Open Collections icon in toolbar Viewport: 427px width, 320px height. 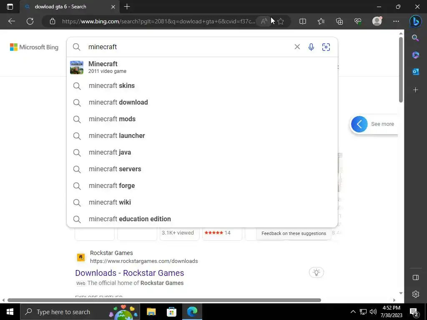coord(339,21)
